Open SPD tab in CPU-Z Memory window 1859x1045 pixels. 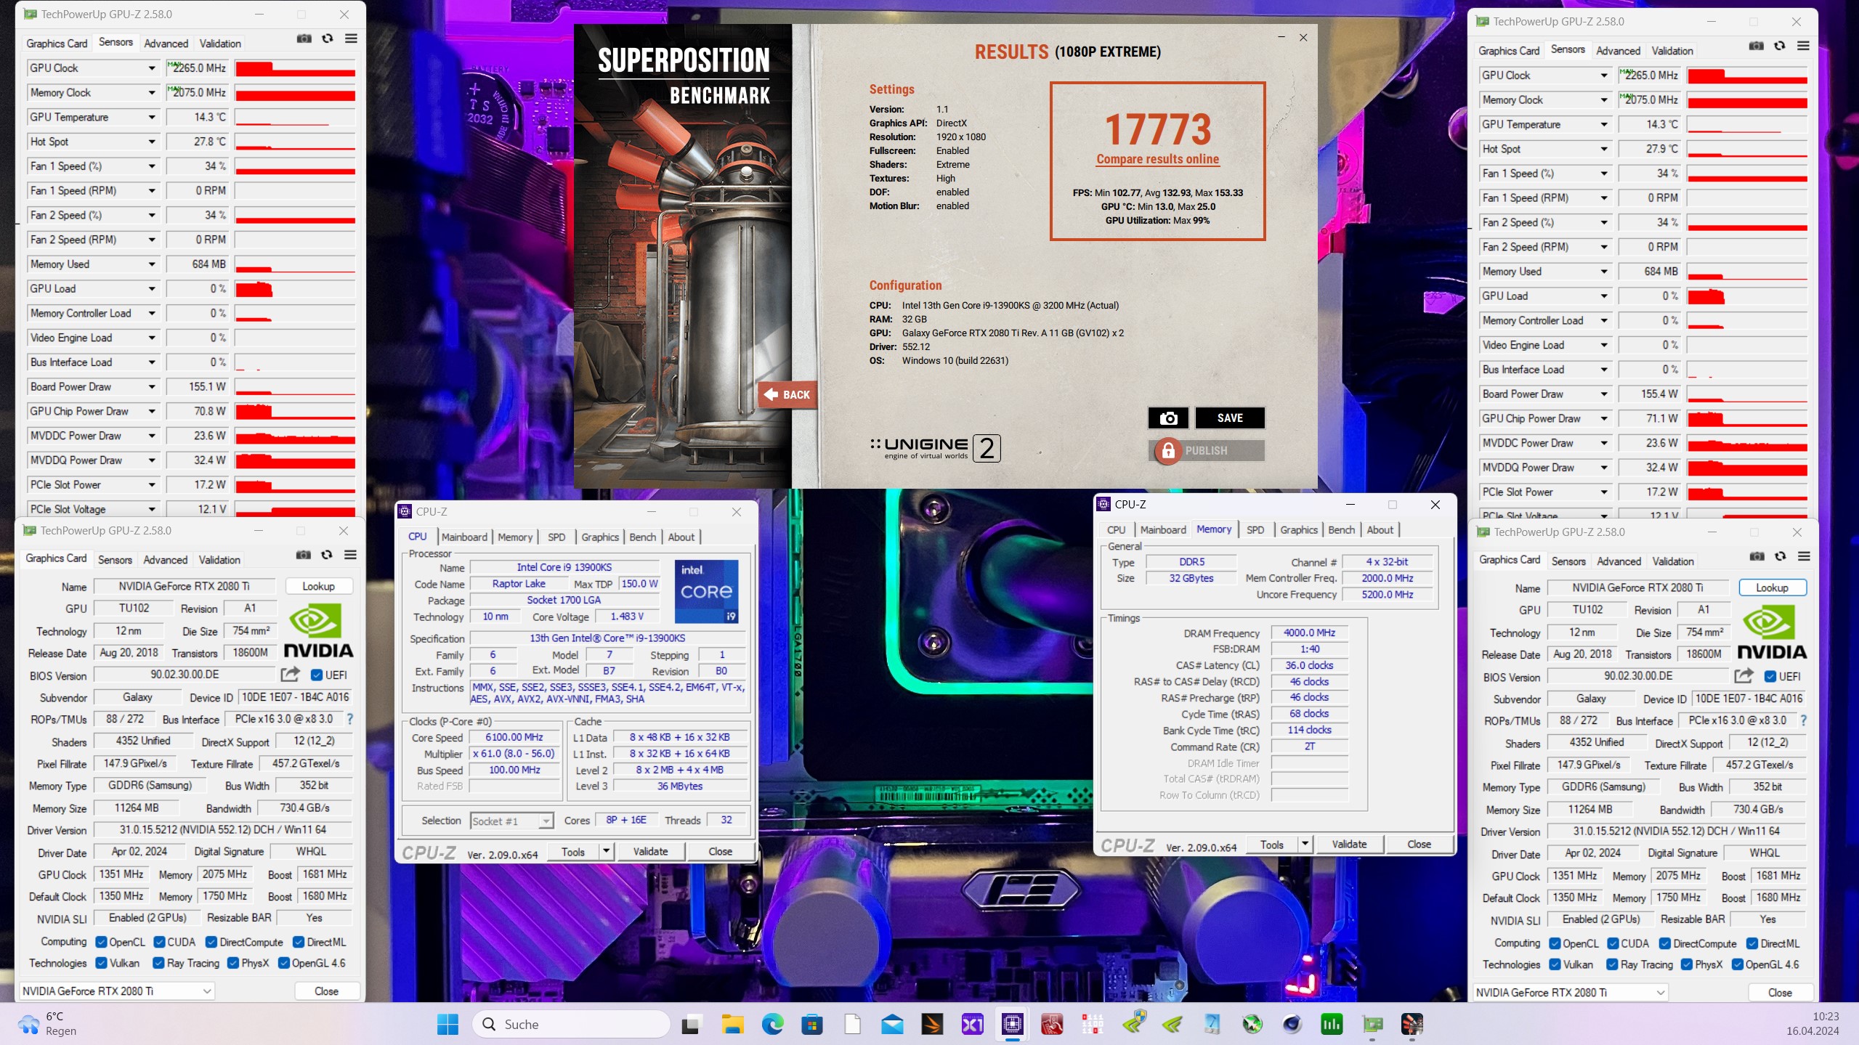coord(1255,529)
